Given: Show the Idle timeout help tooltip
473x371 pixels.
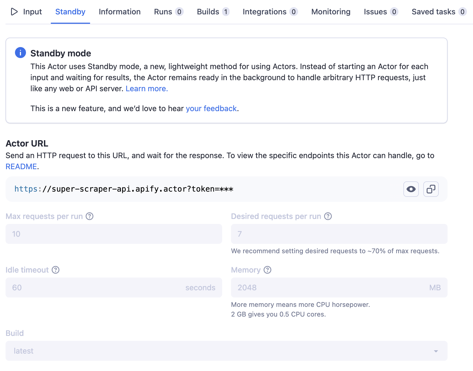Looking at the screenshot, I should 56,270.
